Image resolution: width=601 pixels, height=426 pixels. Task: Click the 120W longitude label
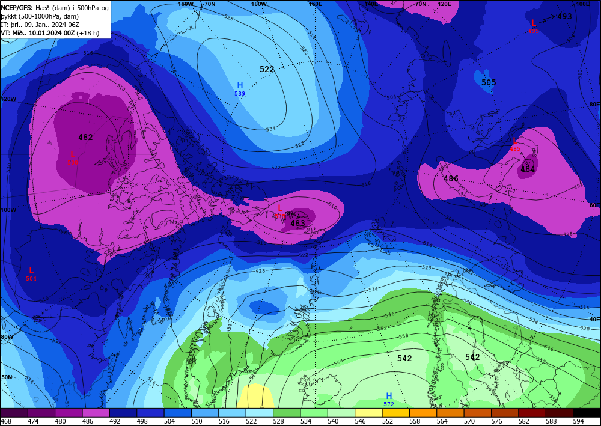click(8, 99)
